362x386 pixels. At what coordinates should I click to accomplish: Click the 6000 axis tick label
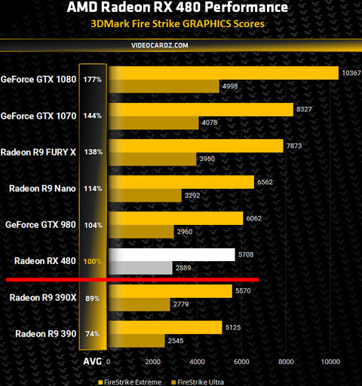241,362
